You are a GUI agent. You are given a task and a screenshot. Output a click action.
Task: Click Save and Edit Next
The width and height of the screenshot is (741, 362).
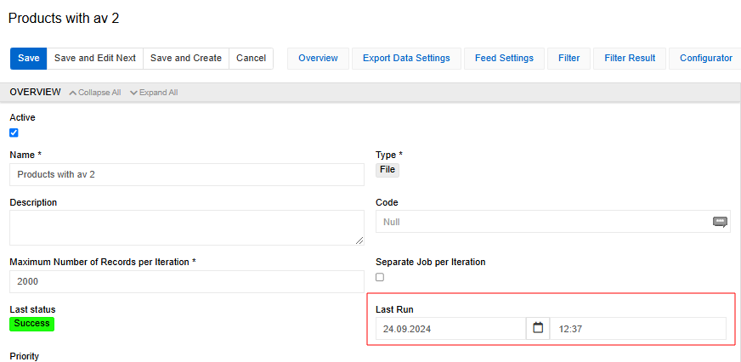[x=94, y=59]
